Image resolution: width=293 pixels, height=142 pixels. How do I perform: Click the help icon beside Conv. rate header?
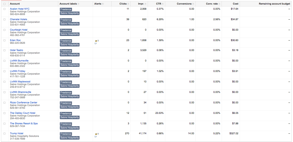point(219,4)
